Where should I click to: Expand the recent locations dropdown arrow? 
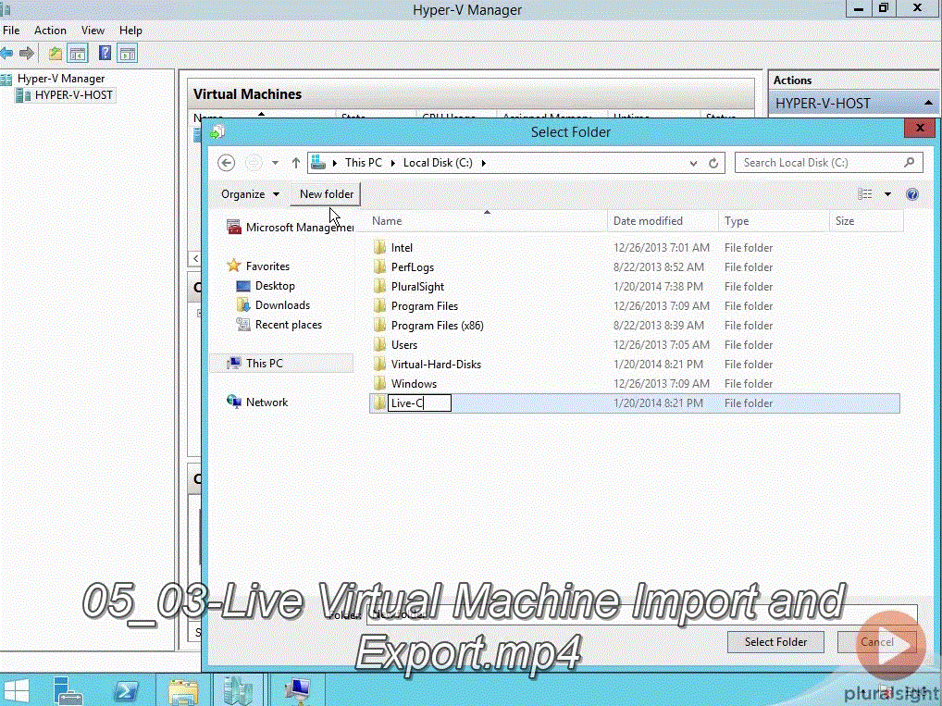[x=275, y=163]
